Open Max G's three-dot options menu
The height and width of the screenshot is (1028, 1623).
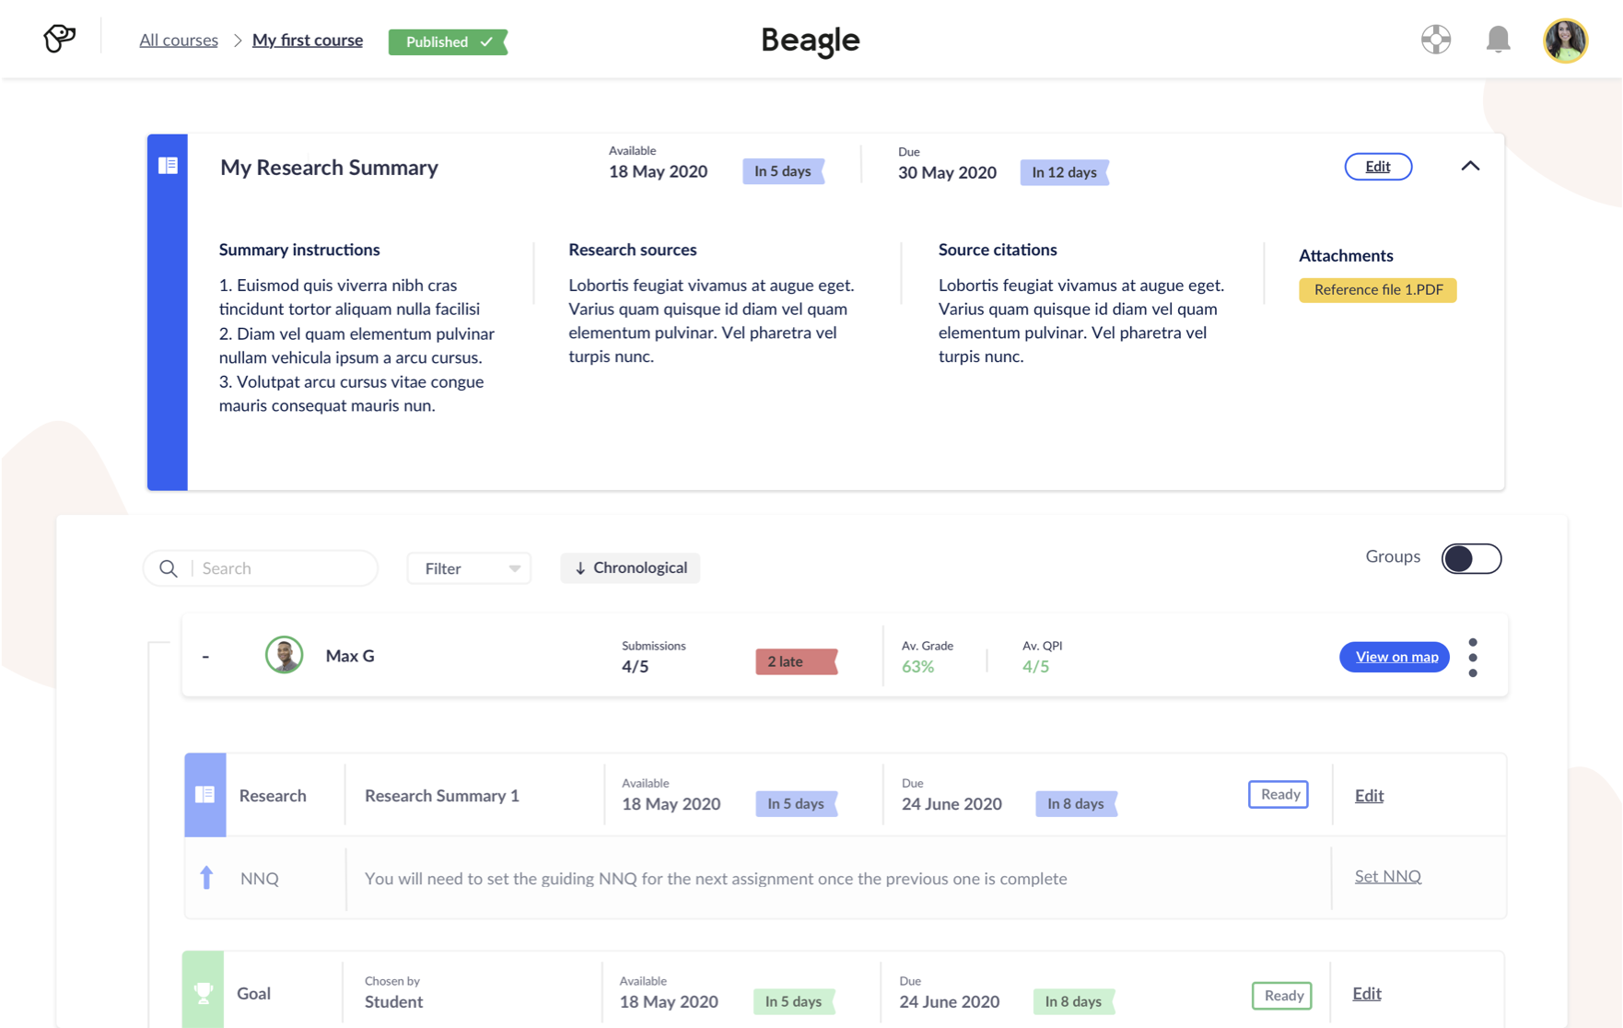click(1473, 658)
